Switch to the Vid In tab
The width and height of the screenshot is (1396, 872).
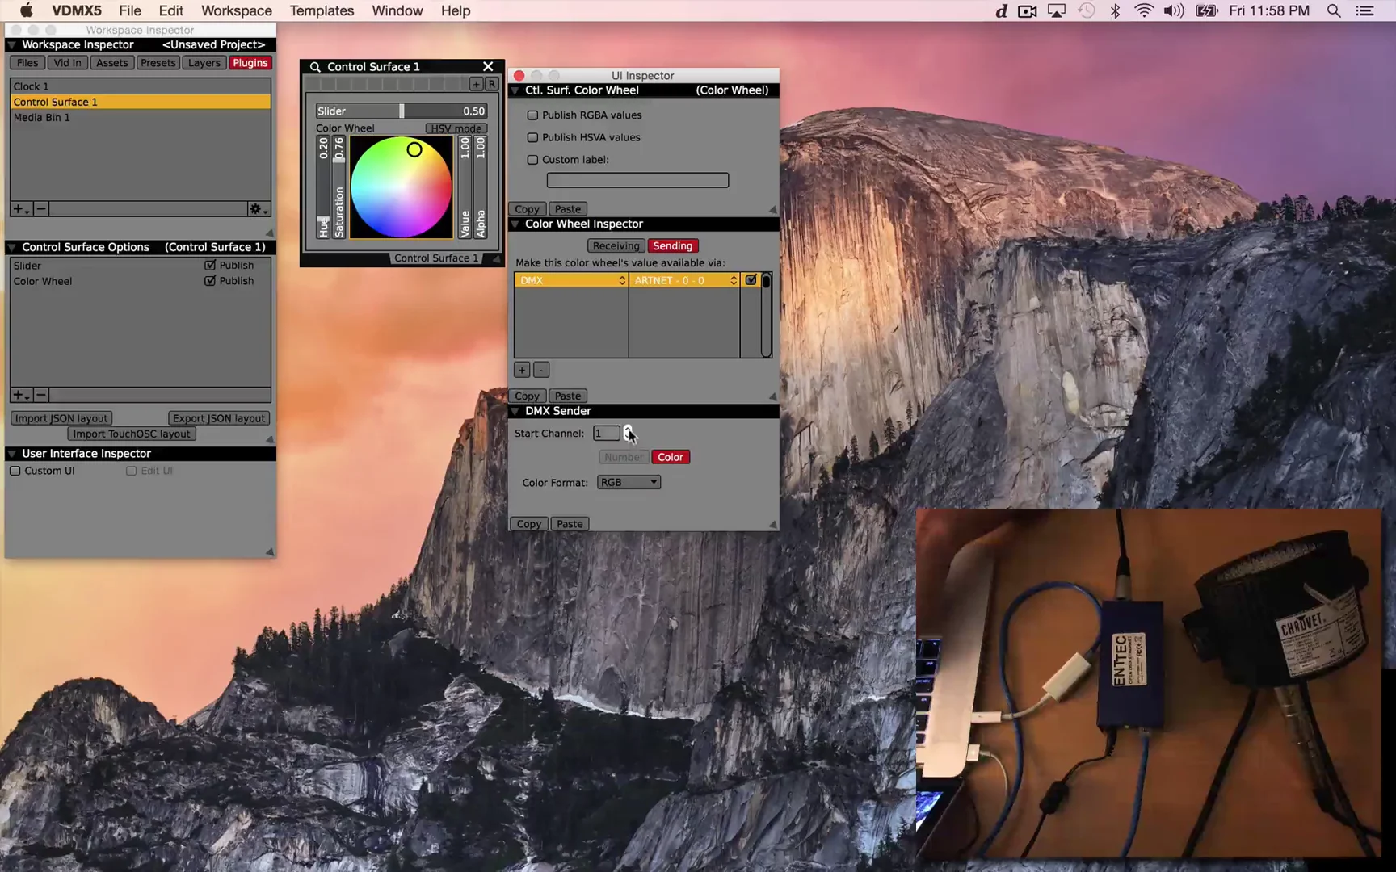(x=67, y=63)
